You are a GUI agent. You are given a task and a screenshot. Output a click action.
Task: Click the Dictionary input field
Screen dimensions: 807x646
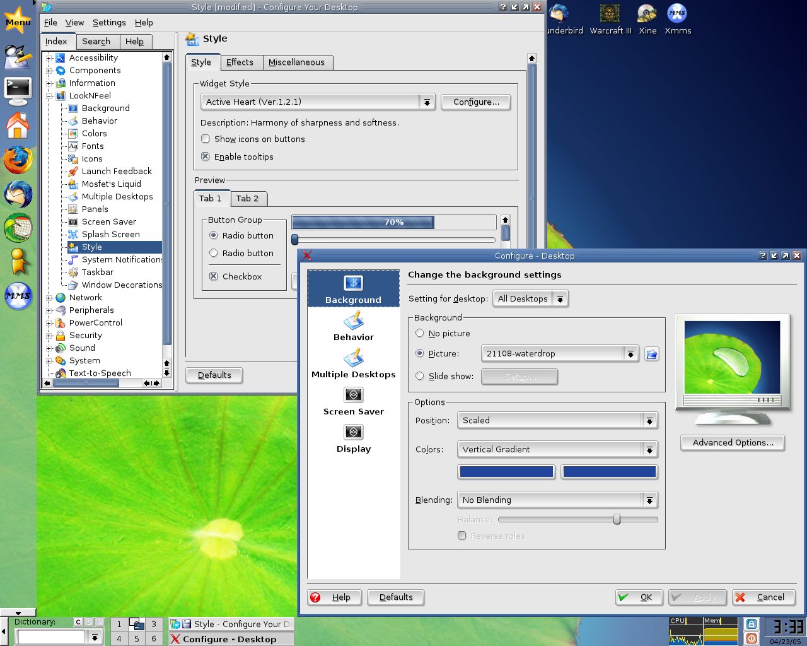tap(51, 637)
